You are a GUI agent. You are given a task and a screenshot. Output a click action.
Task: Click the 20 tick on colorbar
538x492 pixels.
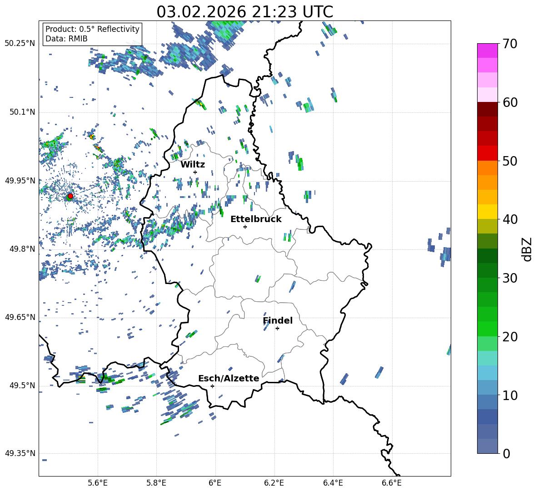[x=510, y=337]
